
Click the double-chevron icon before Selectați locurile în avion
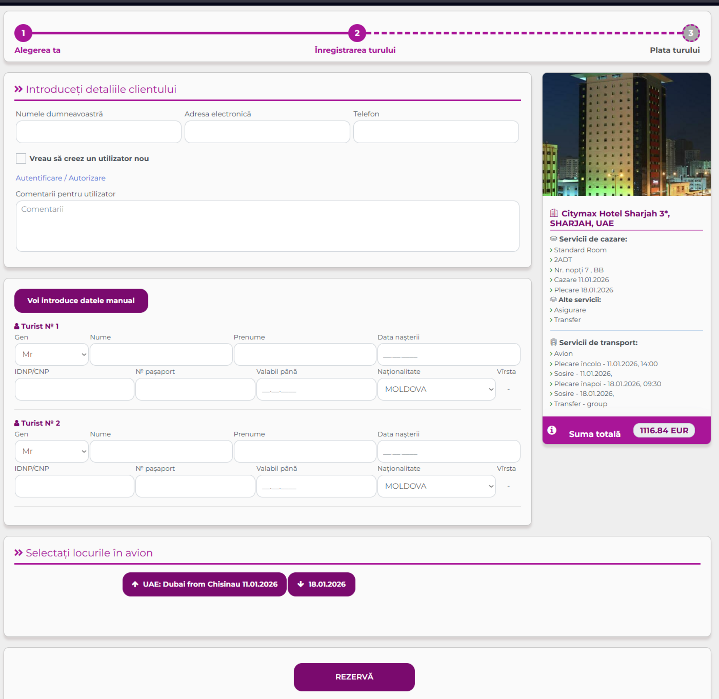[19, 553]
